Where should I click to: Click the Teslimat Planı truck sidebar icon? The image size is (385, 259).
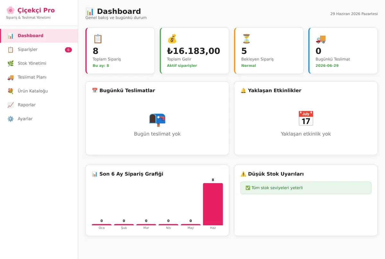(11, 77)
